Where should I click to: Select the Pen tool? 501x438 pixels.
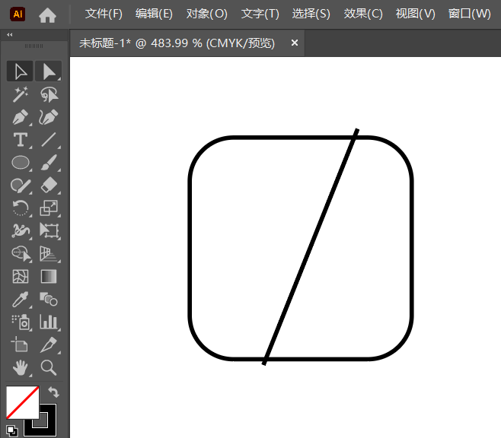(20, 117)
